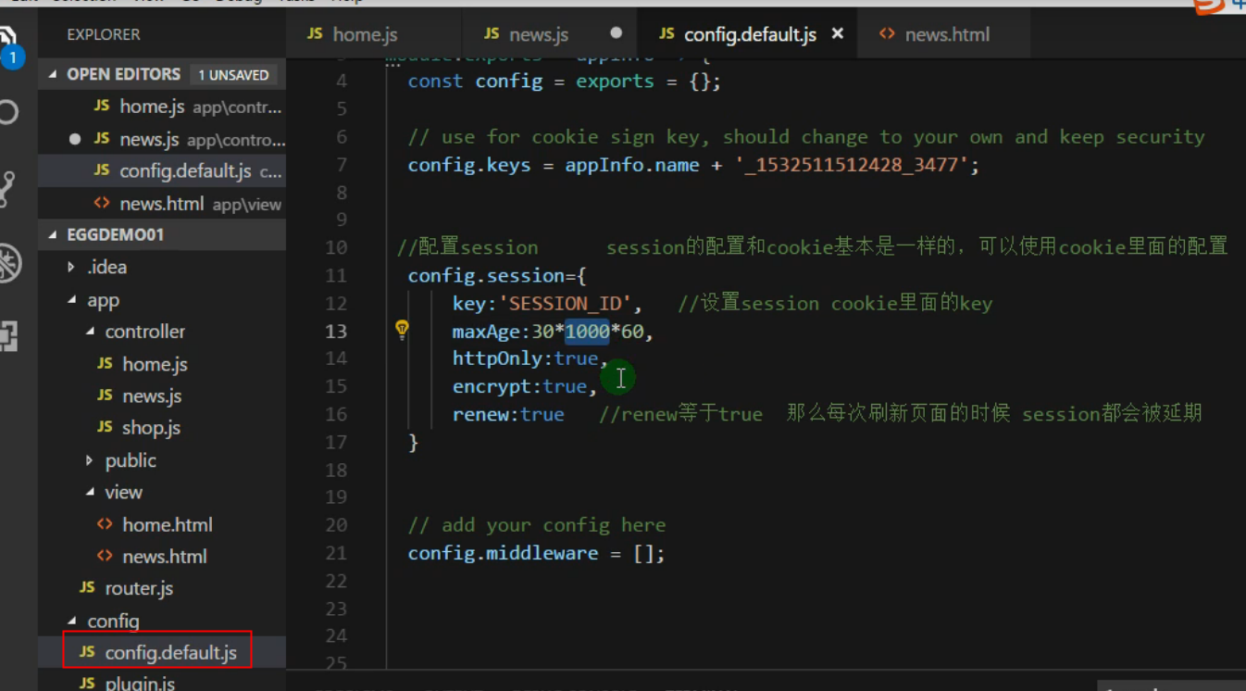The height and width of the screenshot is (691, 1246).
Task: Open news.js under the controller folder
Action: point(152,396)
